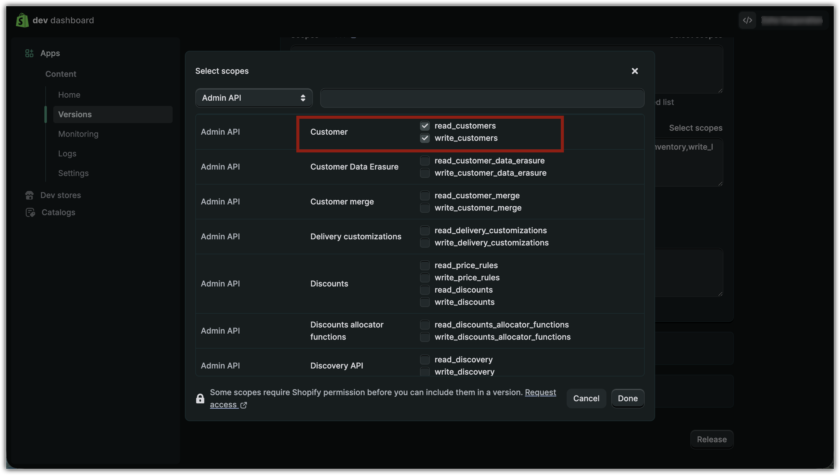Tick write_delivery_customizations scope checkbox
Viewport: 840px width, 475px height.
424,243
